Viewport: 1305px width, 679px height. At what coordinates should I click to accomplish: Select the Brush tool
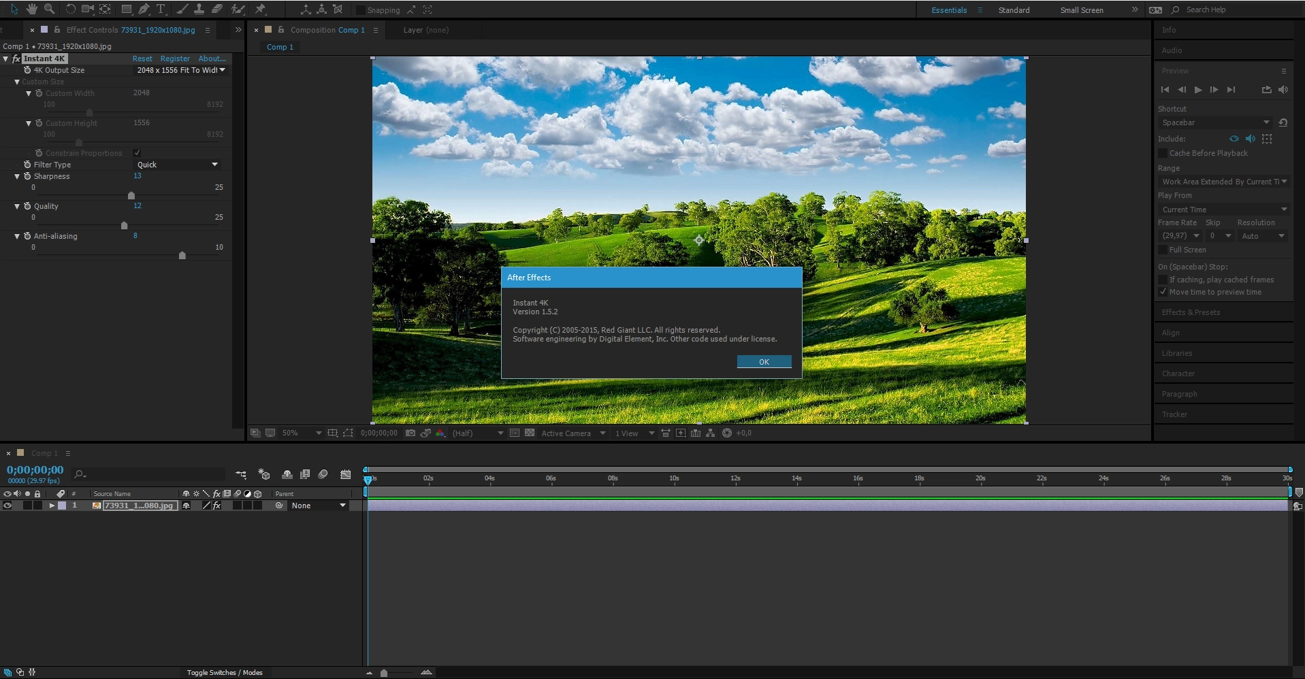pyautogui.click(x=182, y=9)
